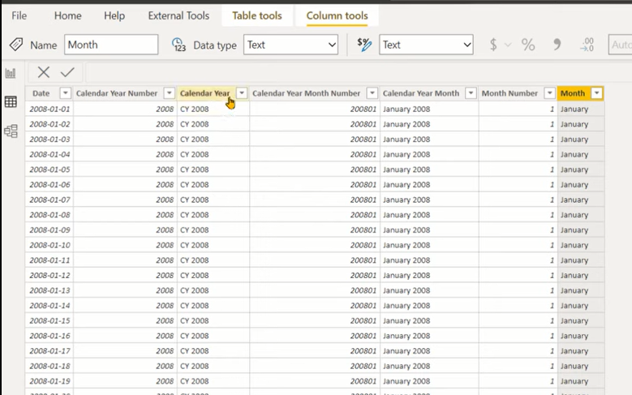Click the Auto decimal places field
The width and height of the screenshot is (632, 395).
pyautogui.click(x=620, y=45)
